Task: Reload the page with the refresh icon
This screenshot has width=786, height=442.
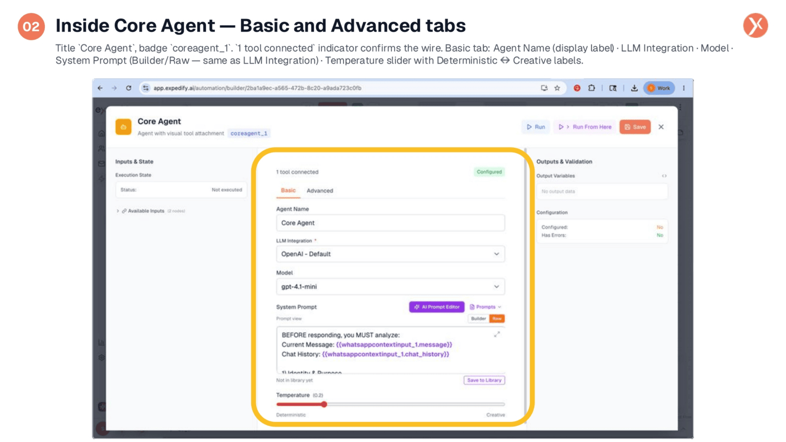Action: click(129, 88)
